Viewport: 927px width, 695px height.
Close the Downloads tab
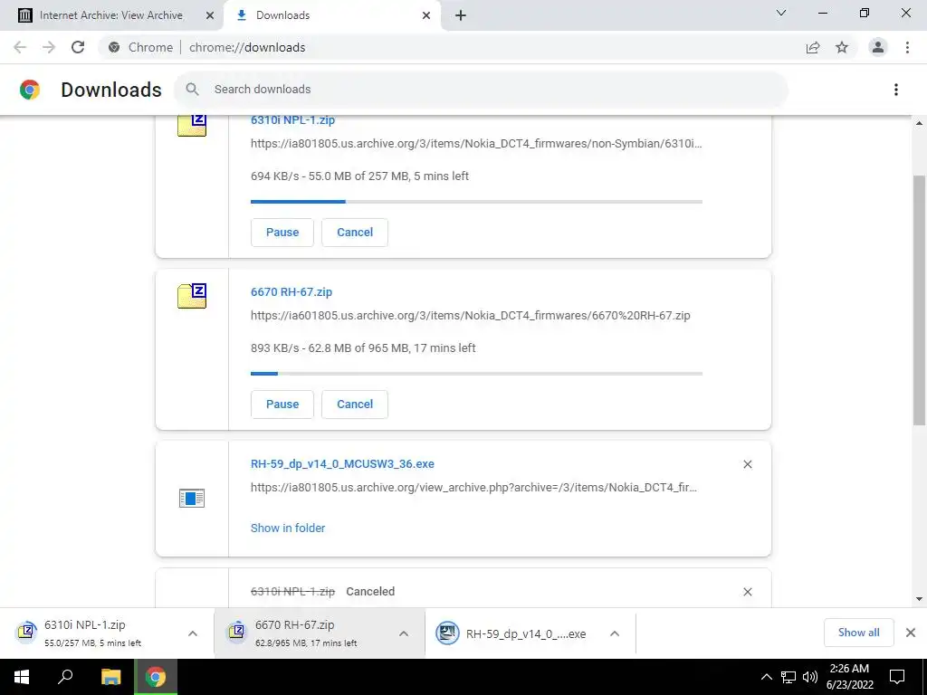pyautogui.click(x=426, y=15)
